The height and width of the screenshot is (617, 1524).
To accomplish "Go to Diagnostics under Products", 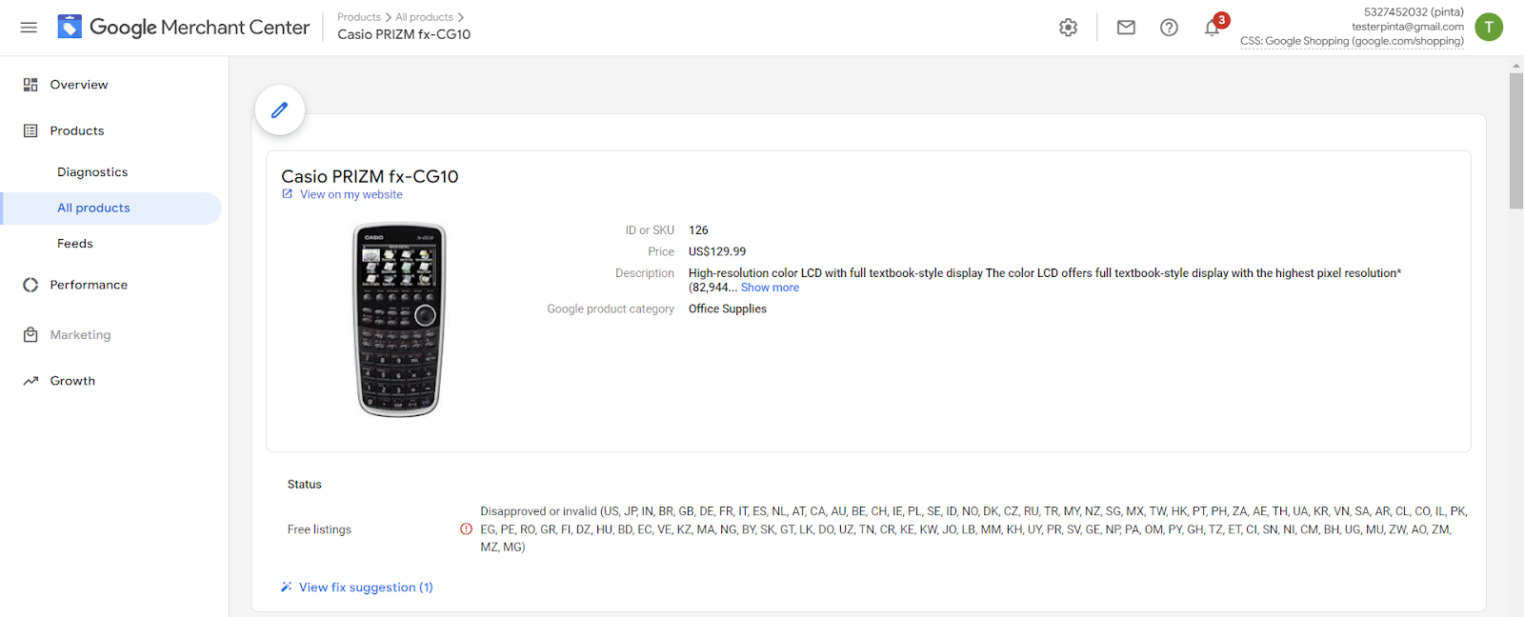I will [x=92, y=172].
